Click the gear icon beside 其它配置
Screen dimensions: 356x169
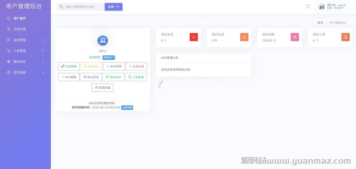click(x=9, y=72)
